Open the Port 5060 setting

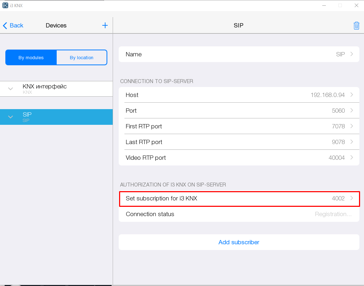coord(239,111)
